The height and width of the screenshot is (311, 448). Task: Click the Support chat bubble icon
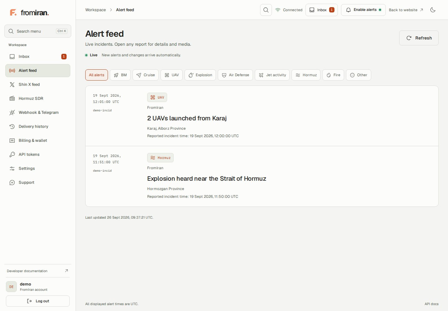[12, 183]
